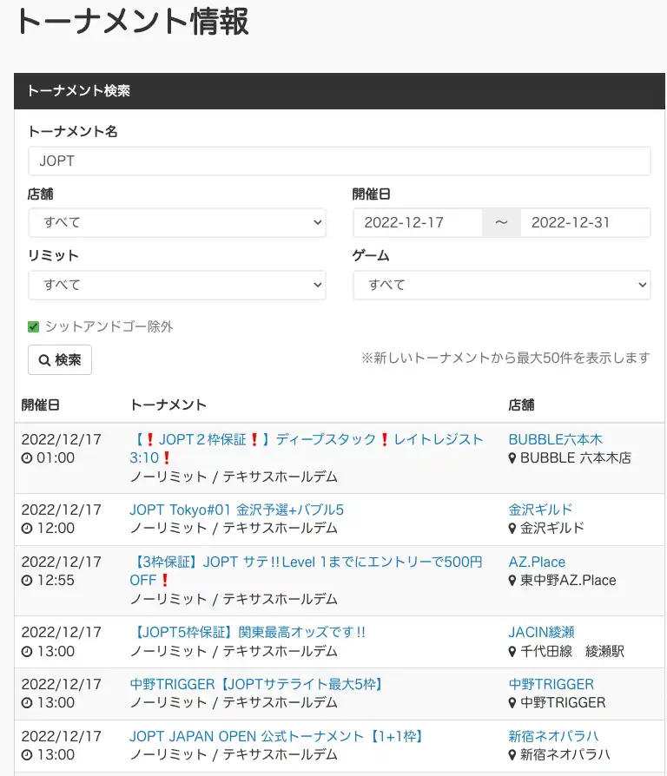Image resolution: width=667 pixels, height=776 pixels.
Task: Click the トーナメント情報 page title
Action: pos(132,22)
